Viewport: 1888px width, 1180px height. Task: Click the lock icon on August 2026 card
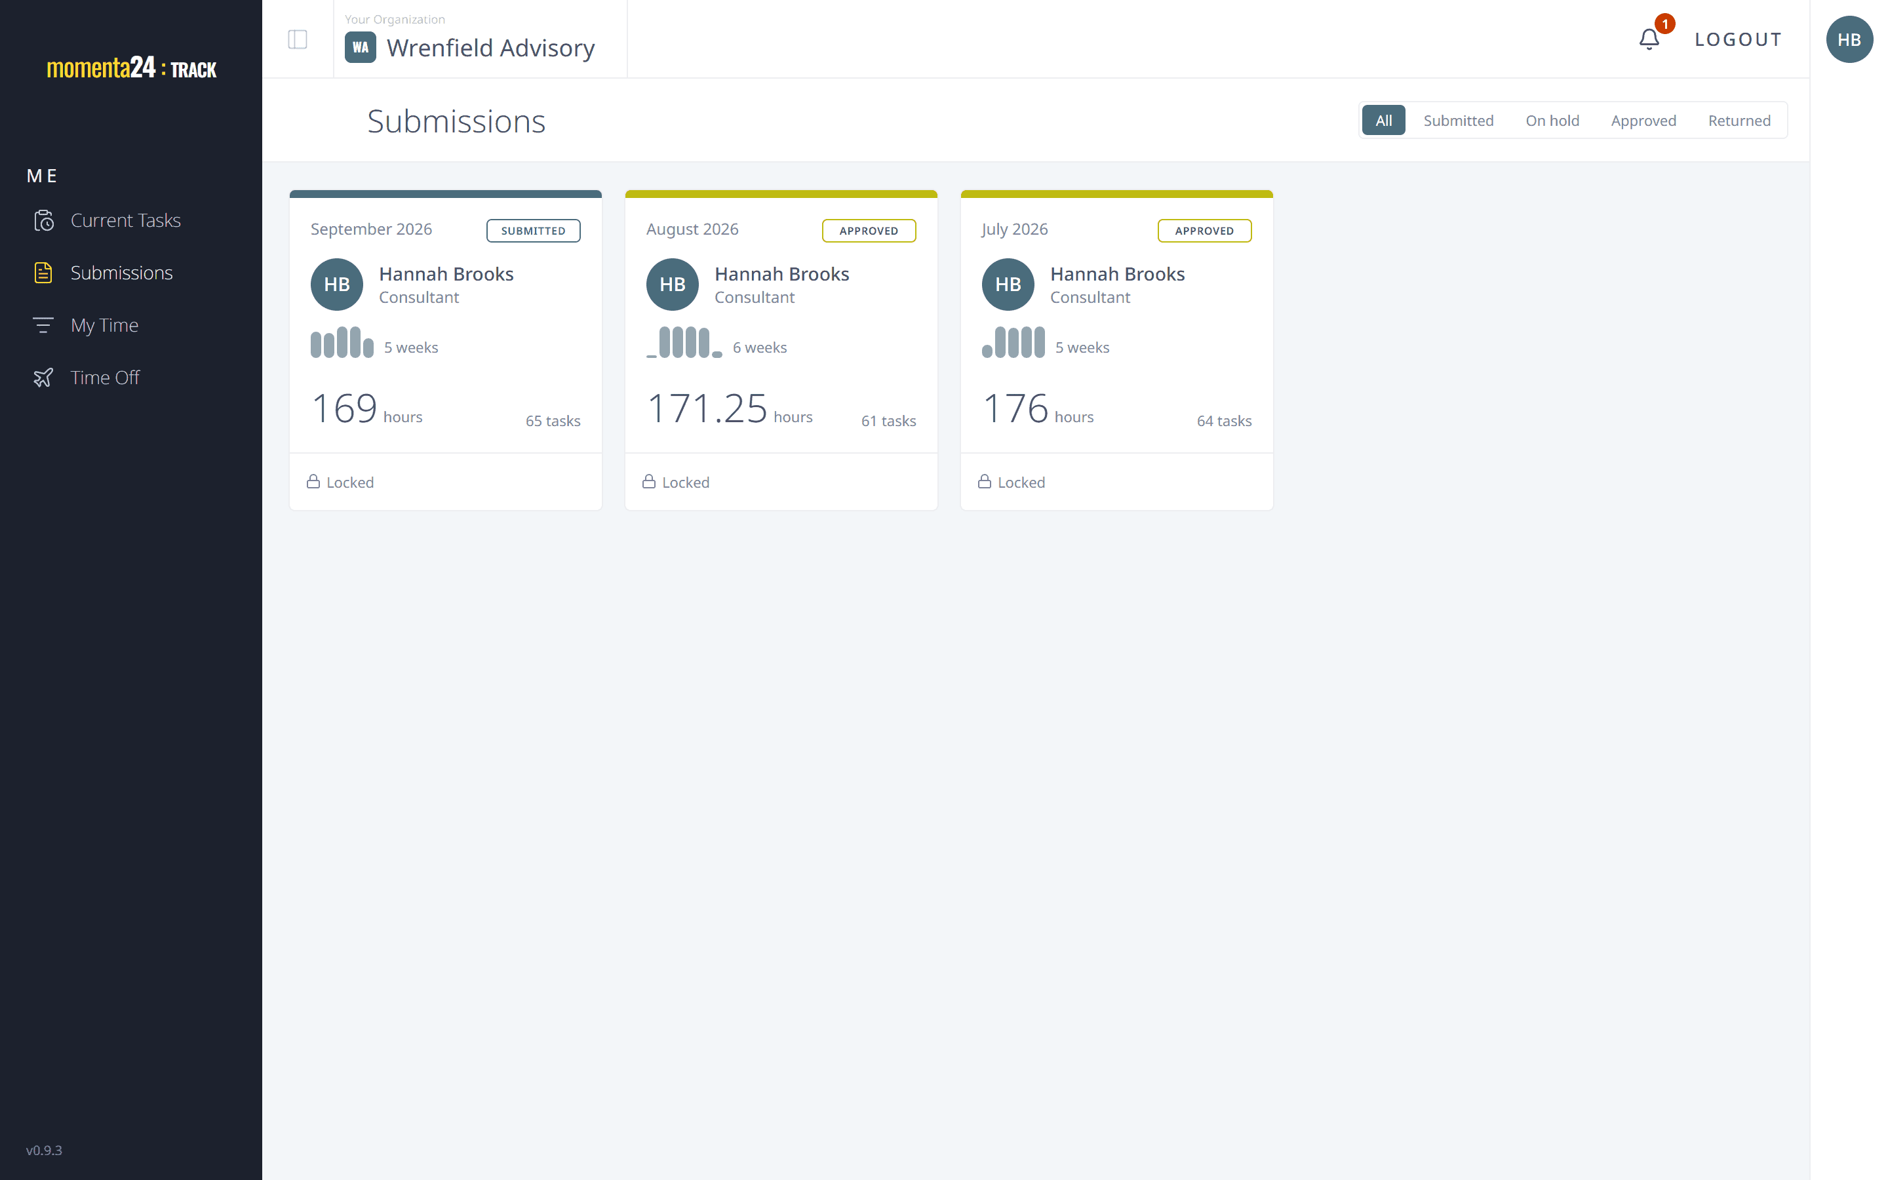click(x=648, y=482)
